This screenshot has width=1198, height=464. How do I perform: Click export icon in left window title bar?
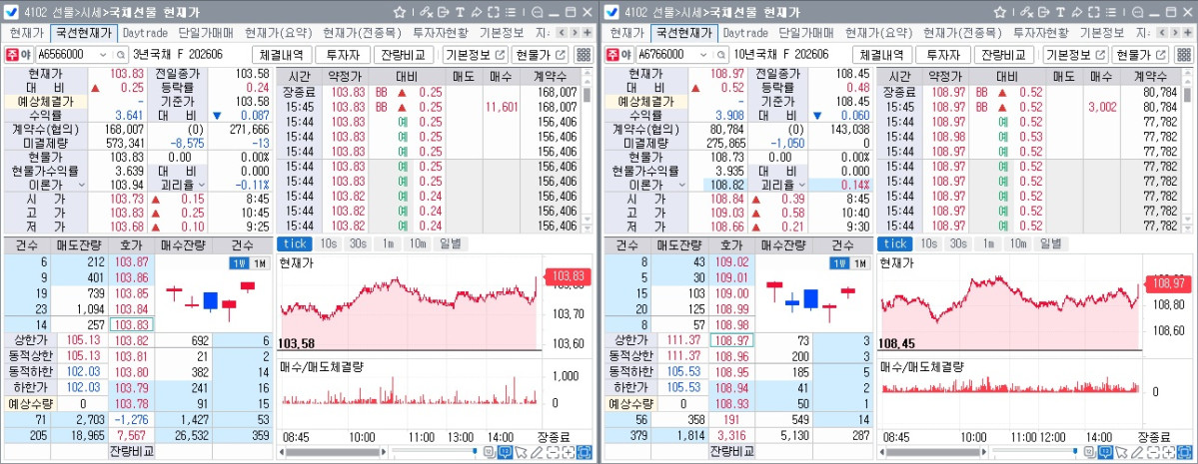pos(443,12)
